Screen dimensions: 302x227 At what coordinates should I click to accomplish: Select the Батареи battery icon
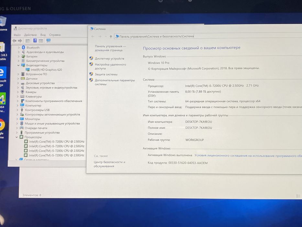23,56
